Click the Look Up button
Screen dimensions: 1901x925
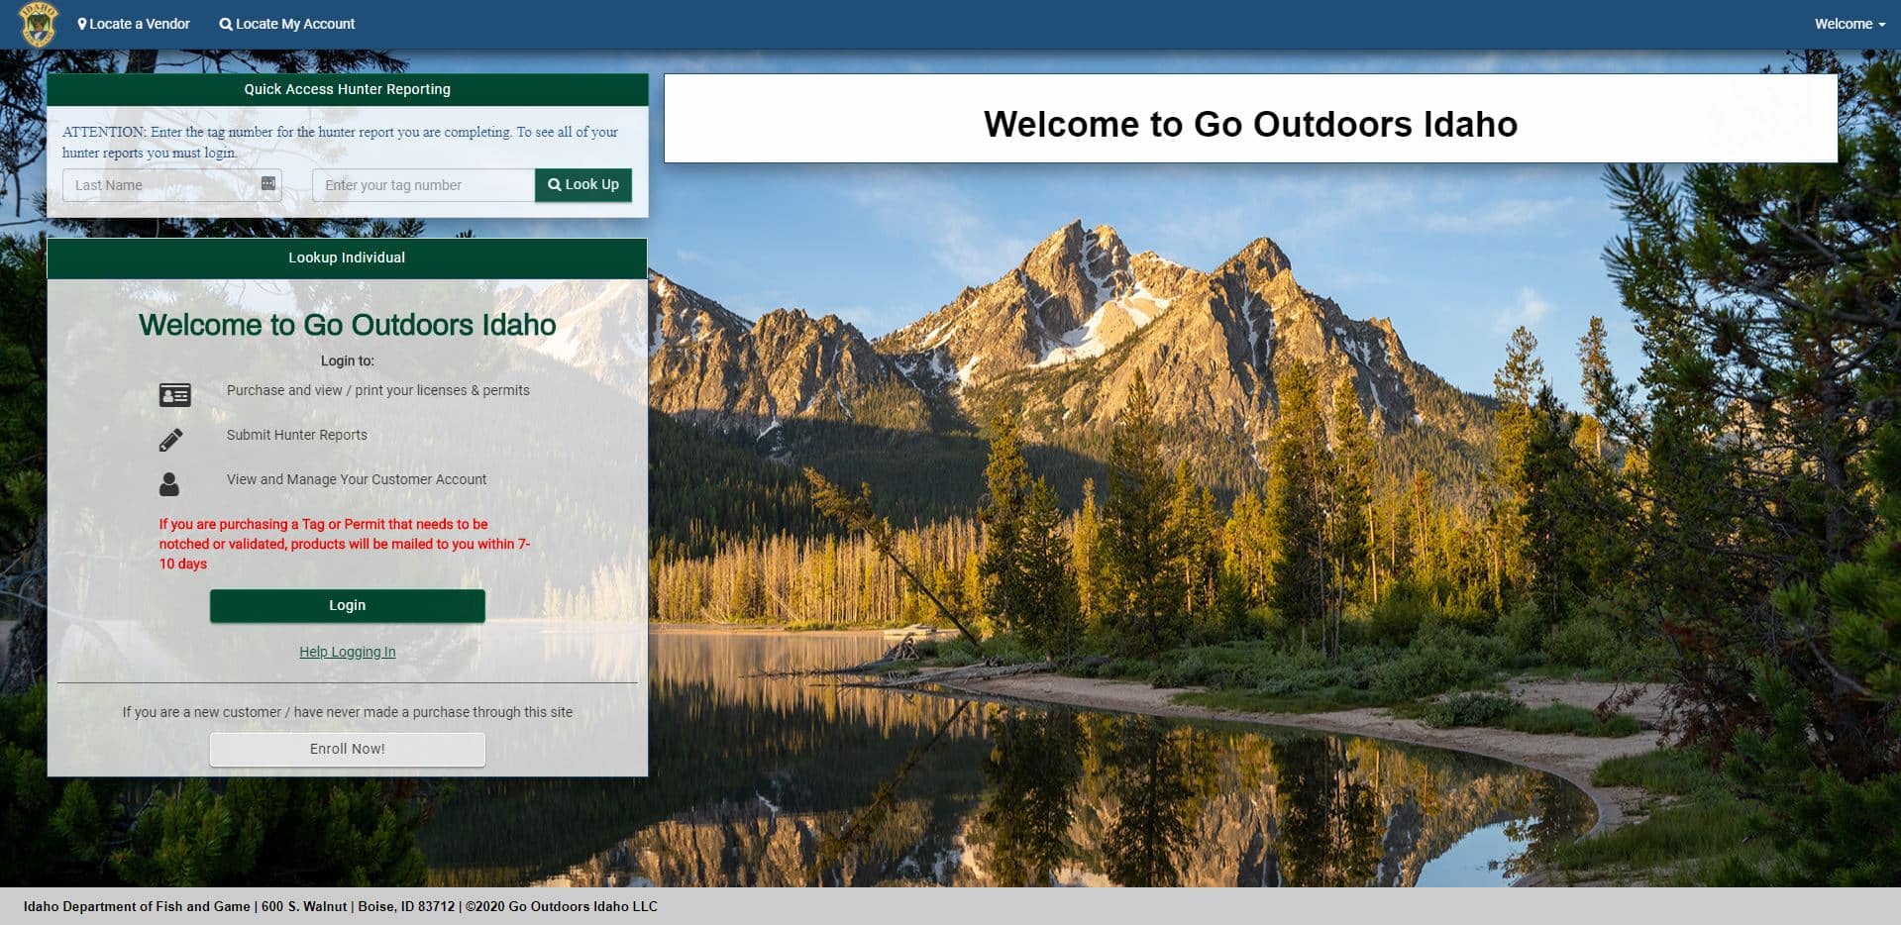click(583, 185)
